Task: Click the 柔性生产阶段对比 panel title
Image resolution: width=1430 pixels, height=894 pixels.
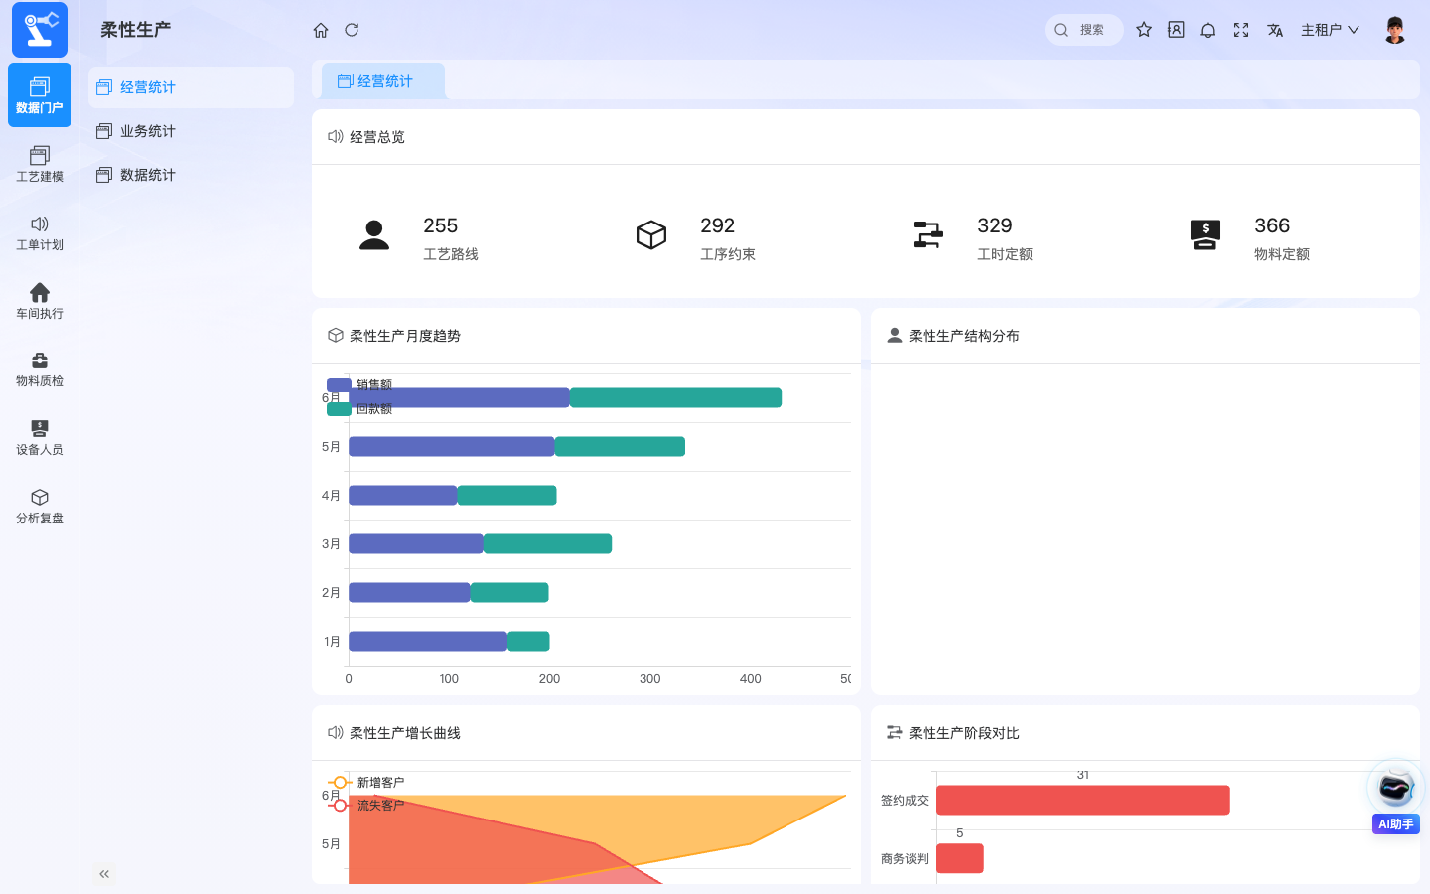Action: (x=964, y=733)
